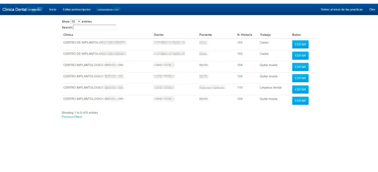Focus the Search input field
The image size is (378, 172).
pyautogui.click(x=94, y=27)
